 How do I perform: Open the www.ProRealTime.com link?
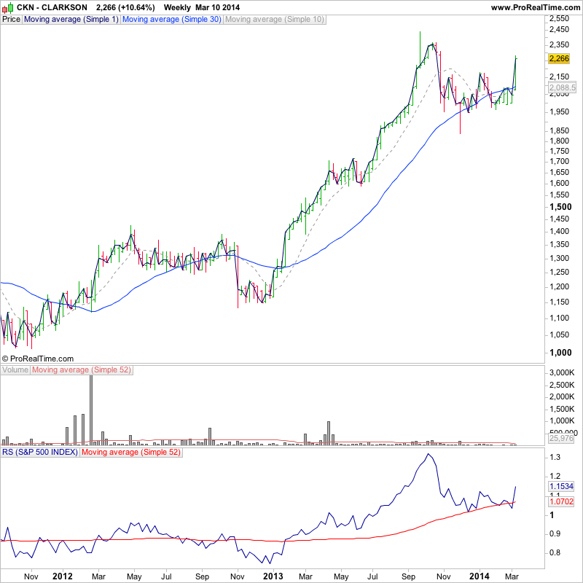point(535,7)
